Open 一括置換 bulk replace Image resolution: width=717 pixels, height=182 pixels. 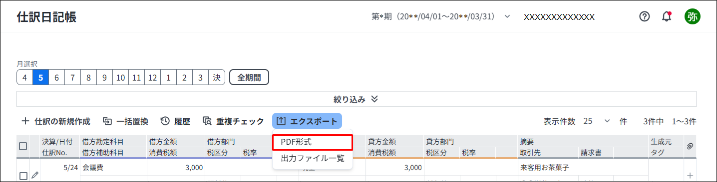click(x=125, y=121)
